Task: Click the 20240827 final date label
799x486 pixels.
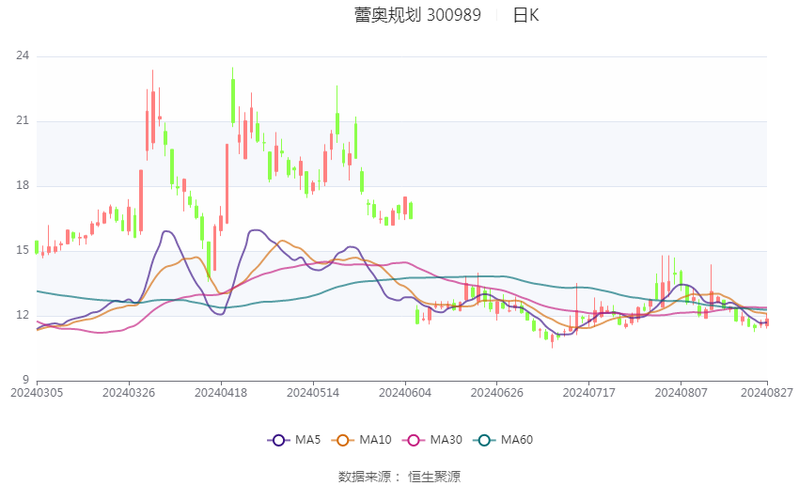Action: click(x=765, y=392)
